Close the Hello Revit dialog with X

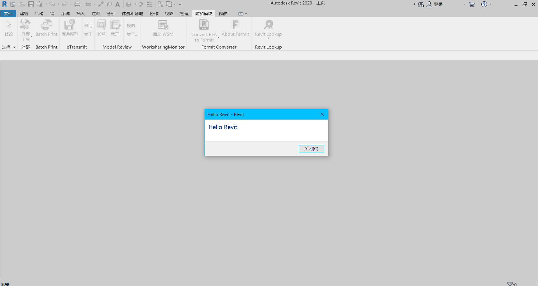point(322,114)
